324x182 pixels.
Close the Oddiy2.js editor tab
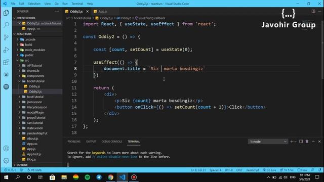[88, 12]
